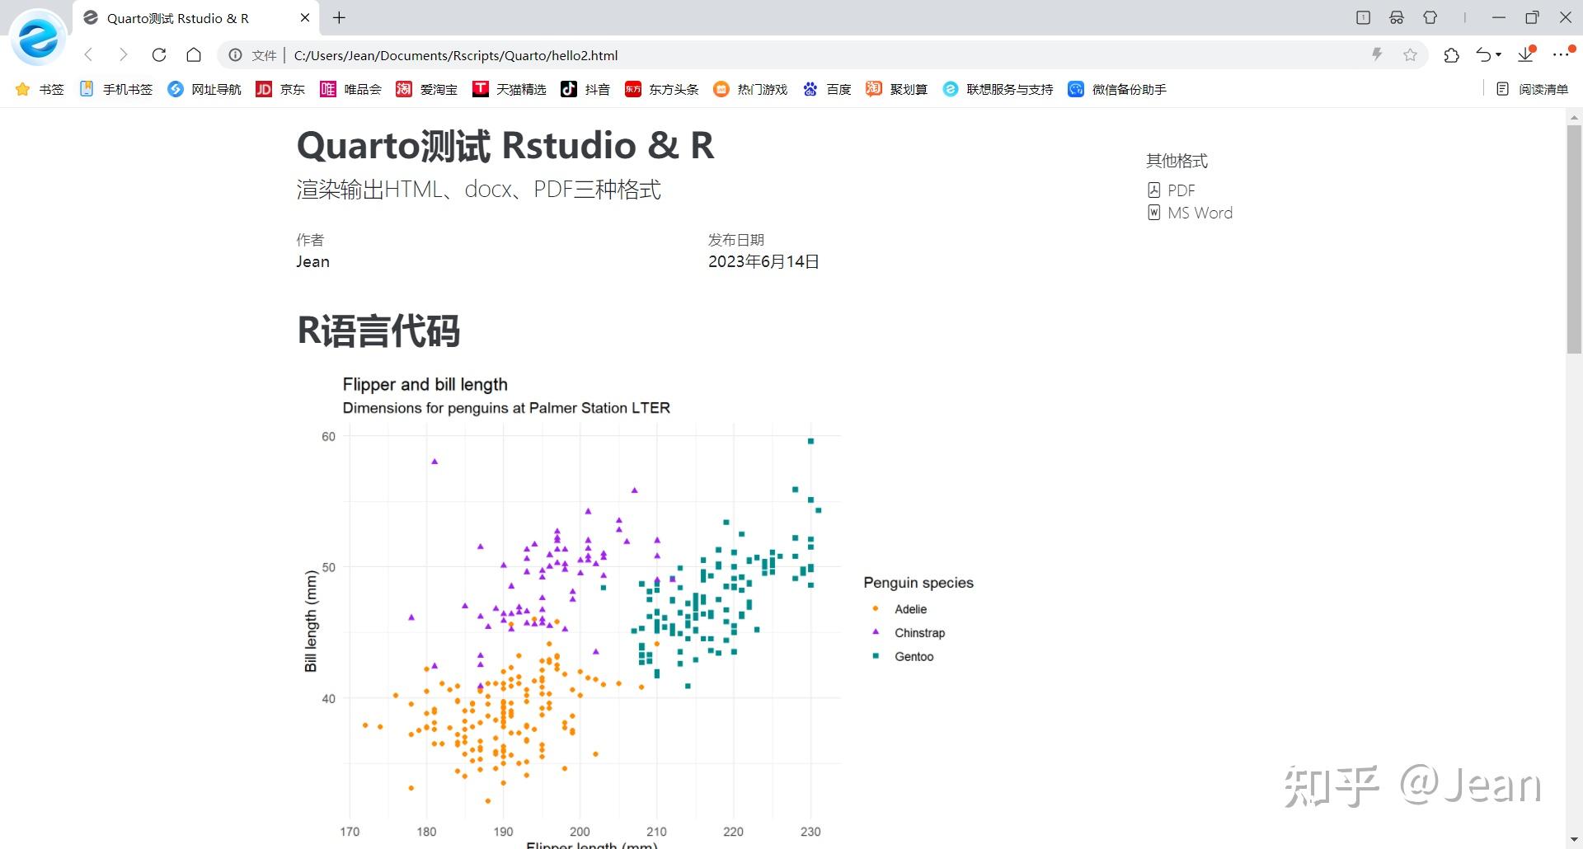
Task: Open a new tab with the plus button
Action: click(x=340, y=17)
